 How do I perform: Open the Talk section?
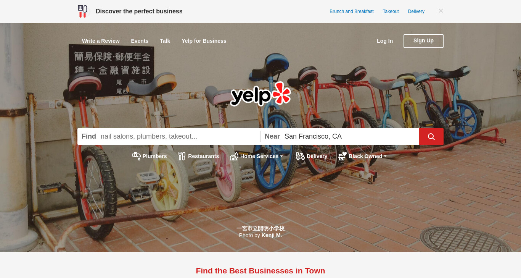coord(165,41)
